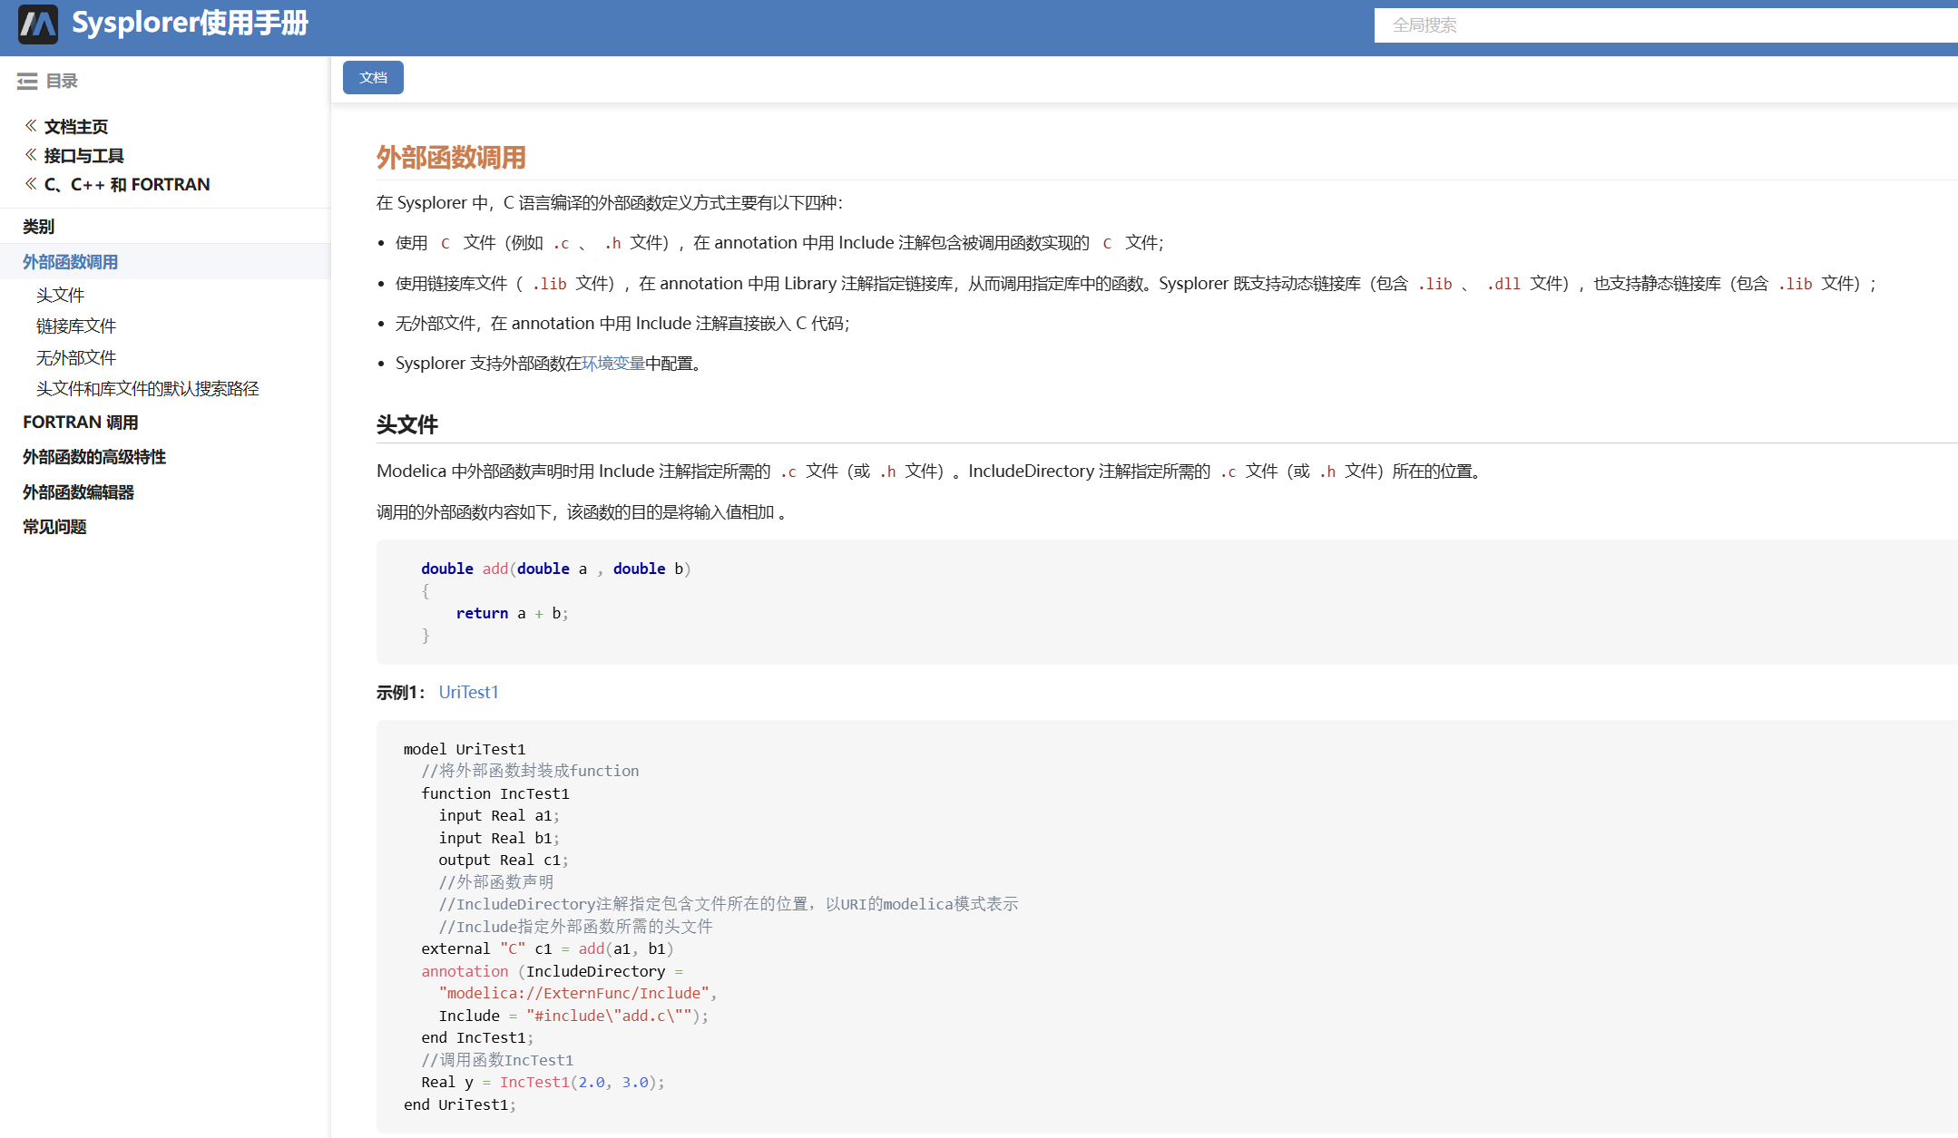
Task: Open 外部函数的高级特性 sidebar entry
Action: (94, 457)
